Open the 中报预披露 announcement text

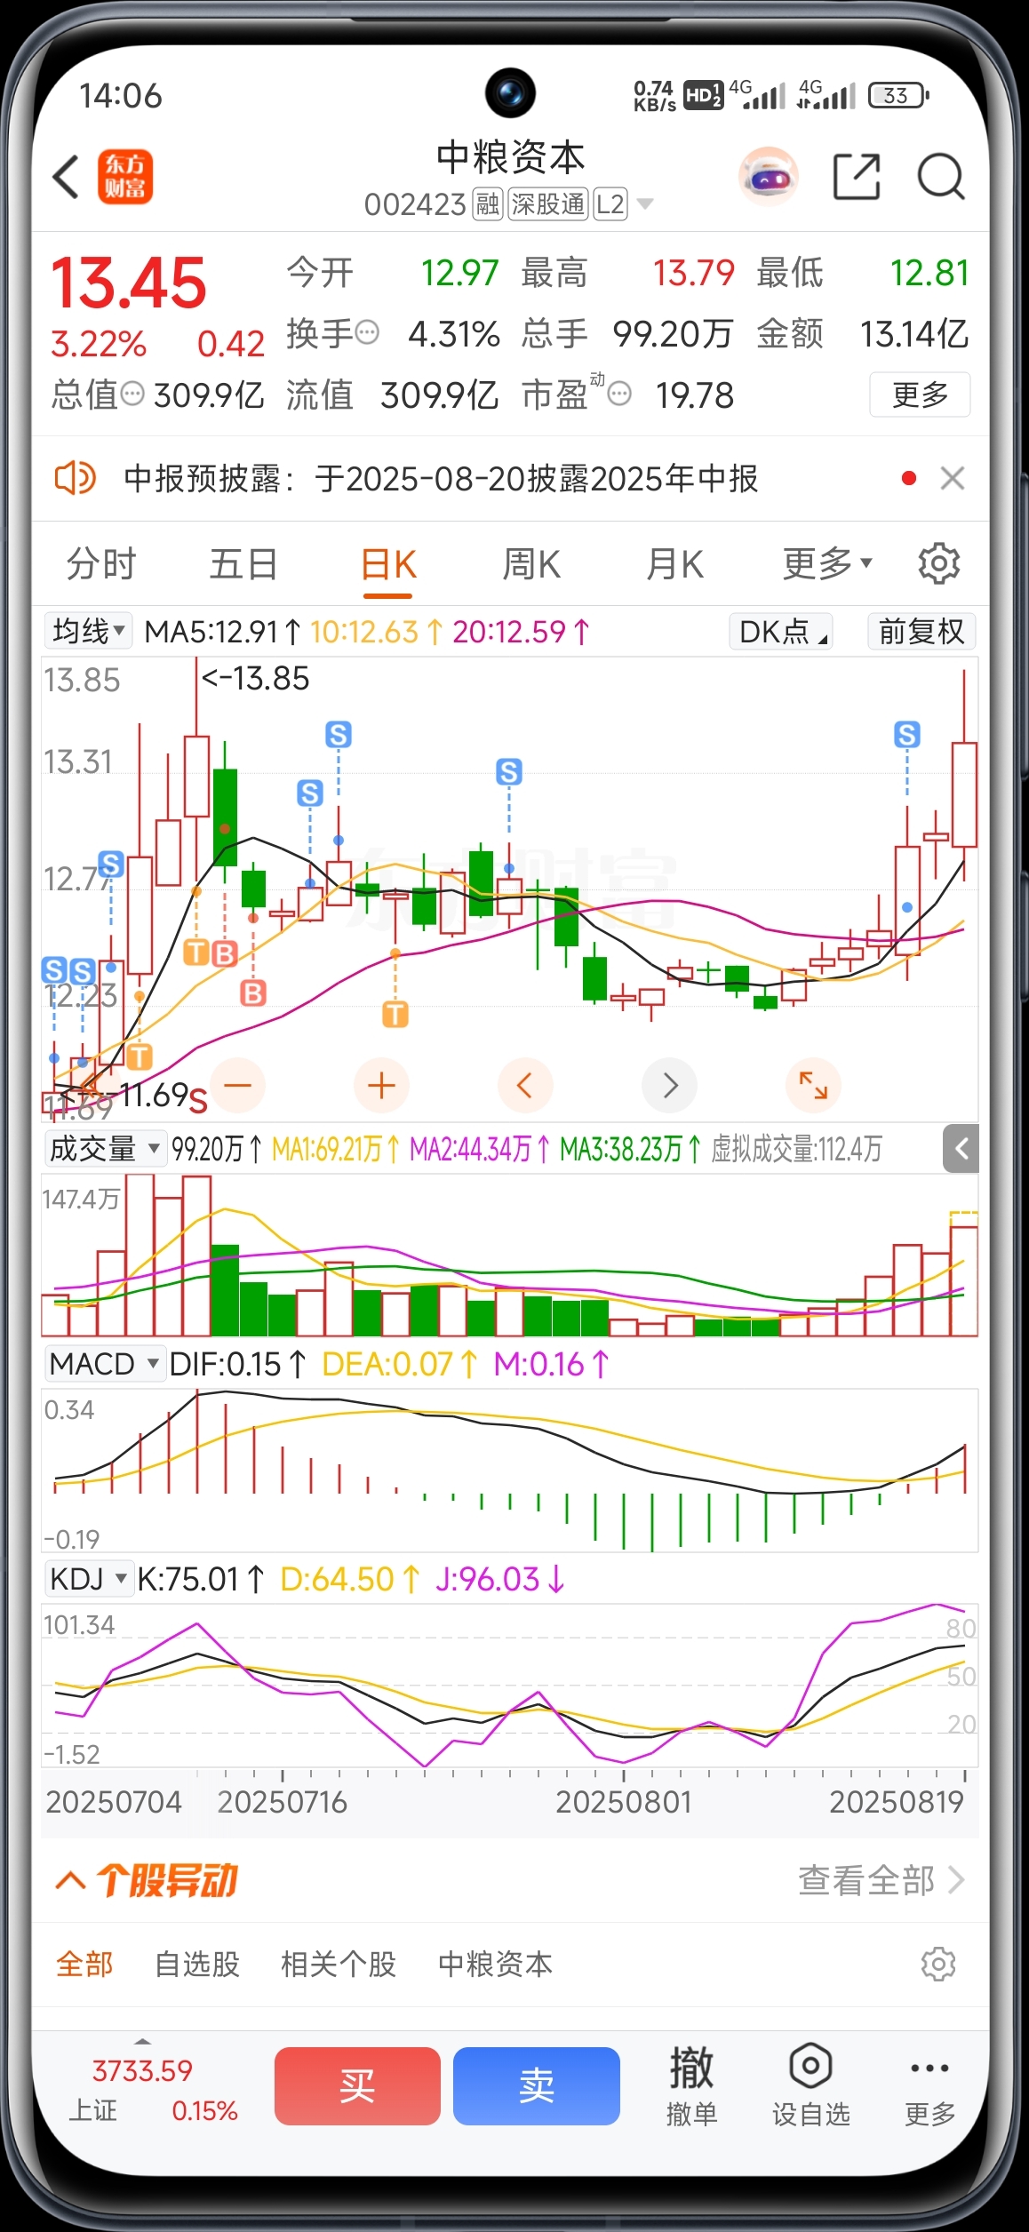(441, 478)
